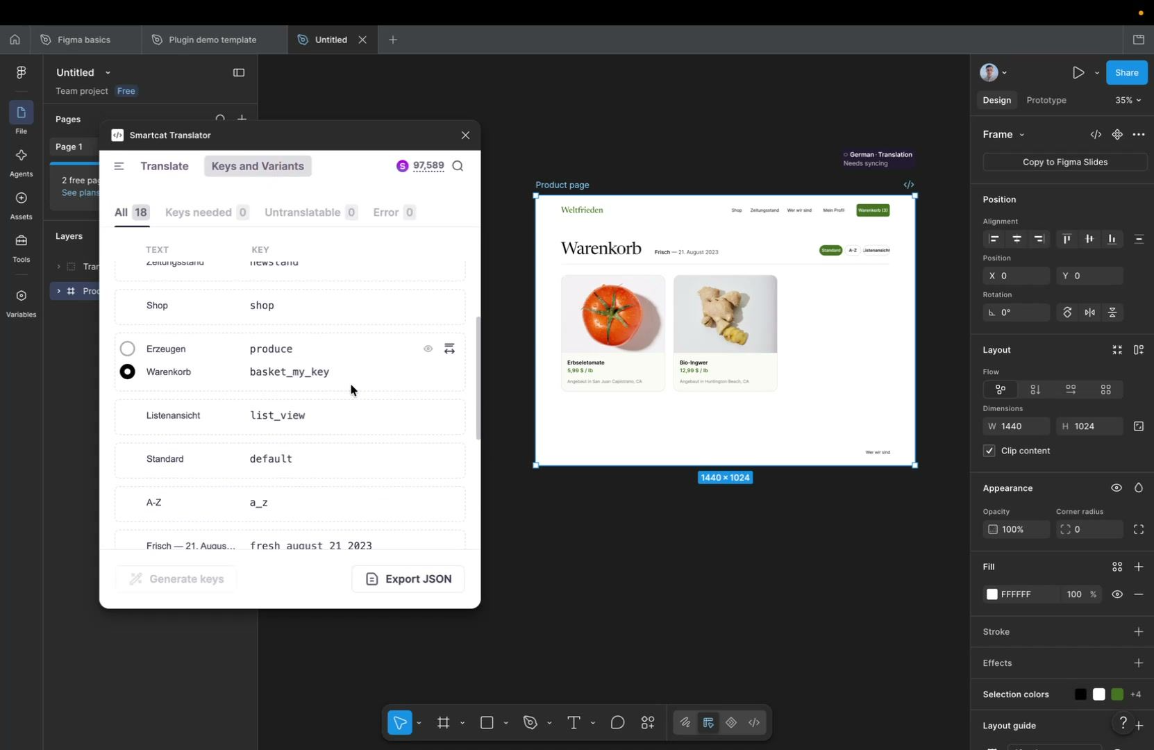Click Copy to Figma Slides button
The height and width of the screenshot is (750, 1154).
(1065, 162)
